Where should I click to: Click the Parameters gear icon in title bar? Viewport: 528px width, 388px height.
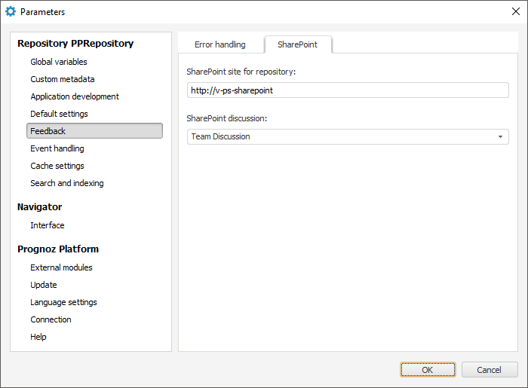tap(11, 12)
